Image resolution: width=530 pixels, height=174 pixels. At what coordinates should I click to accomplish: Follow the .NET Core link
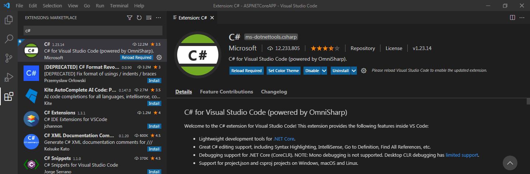click(284, 139)
